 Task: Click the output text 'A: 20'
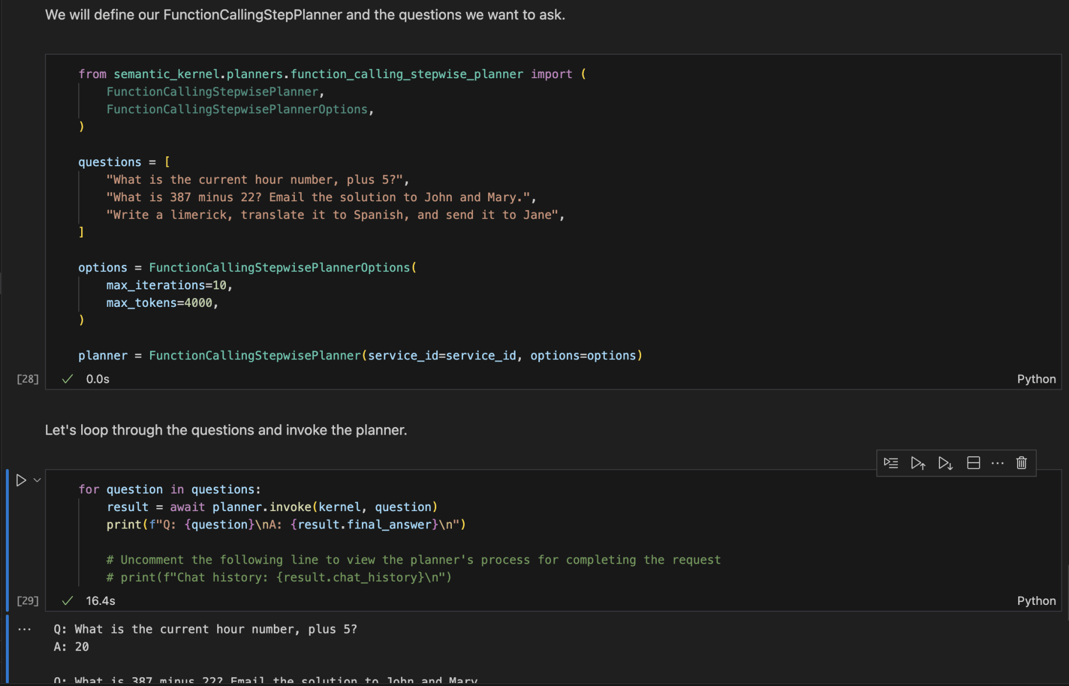pyautogui.click(x=71, y=647)
